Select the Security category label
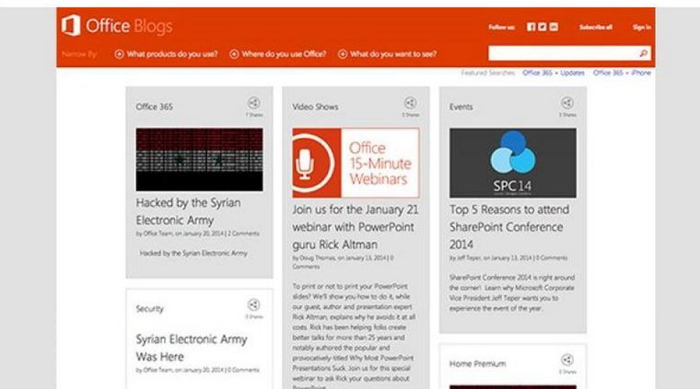This screenshot has width=700, height=389. (x=149, y=309)
